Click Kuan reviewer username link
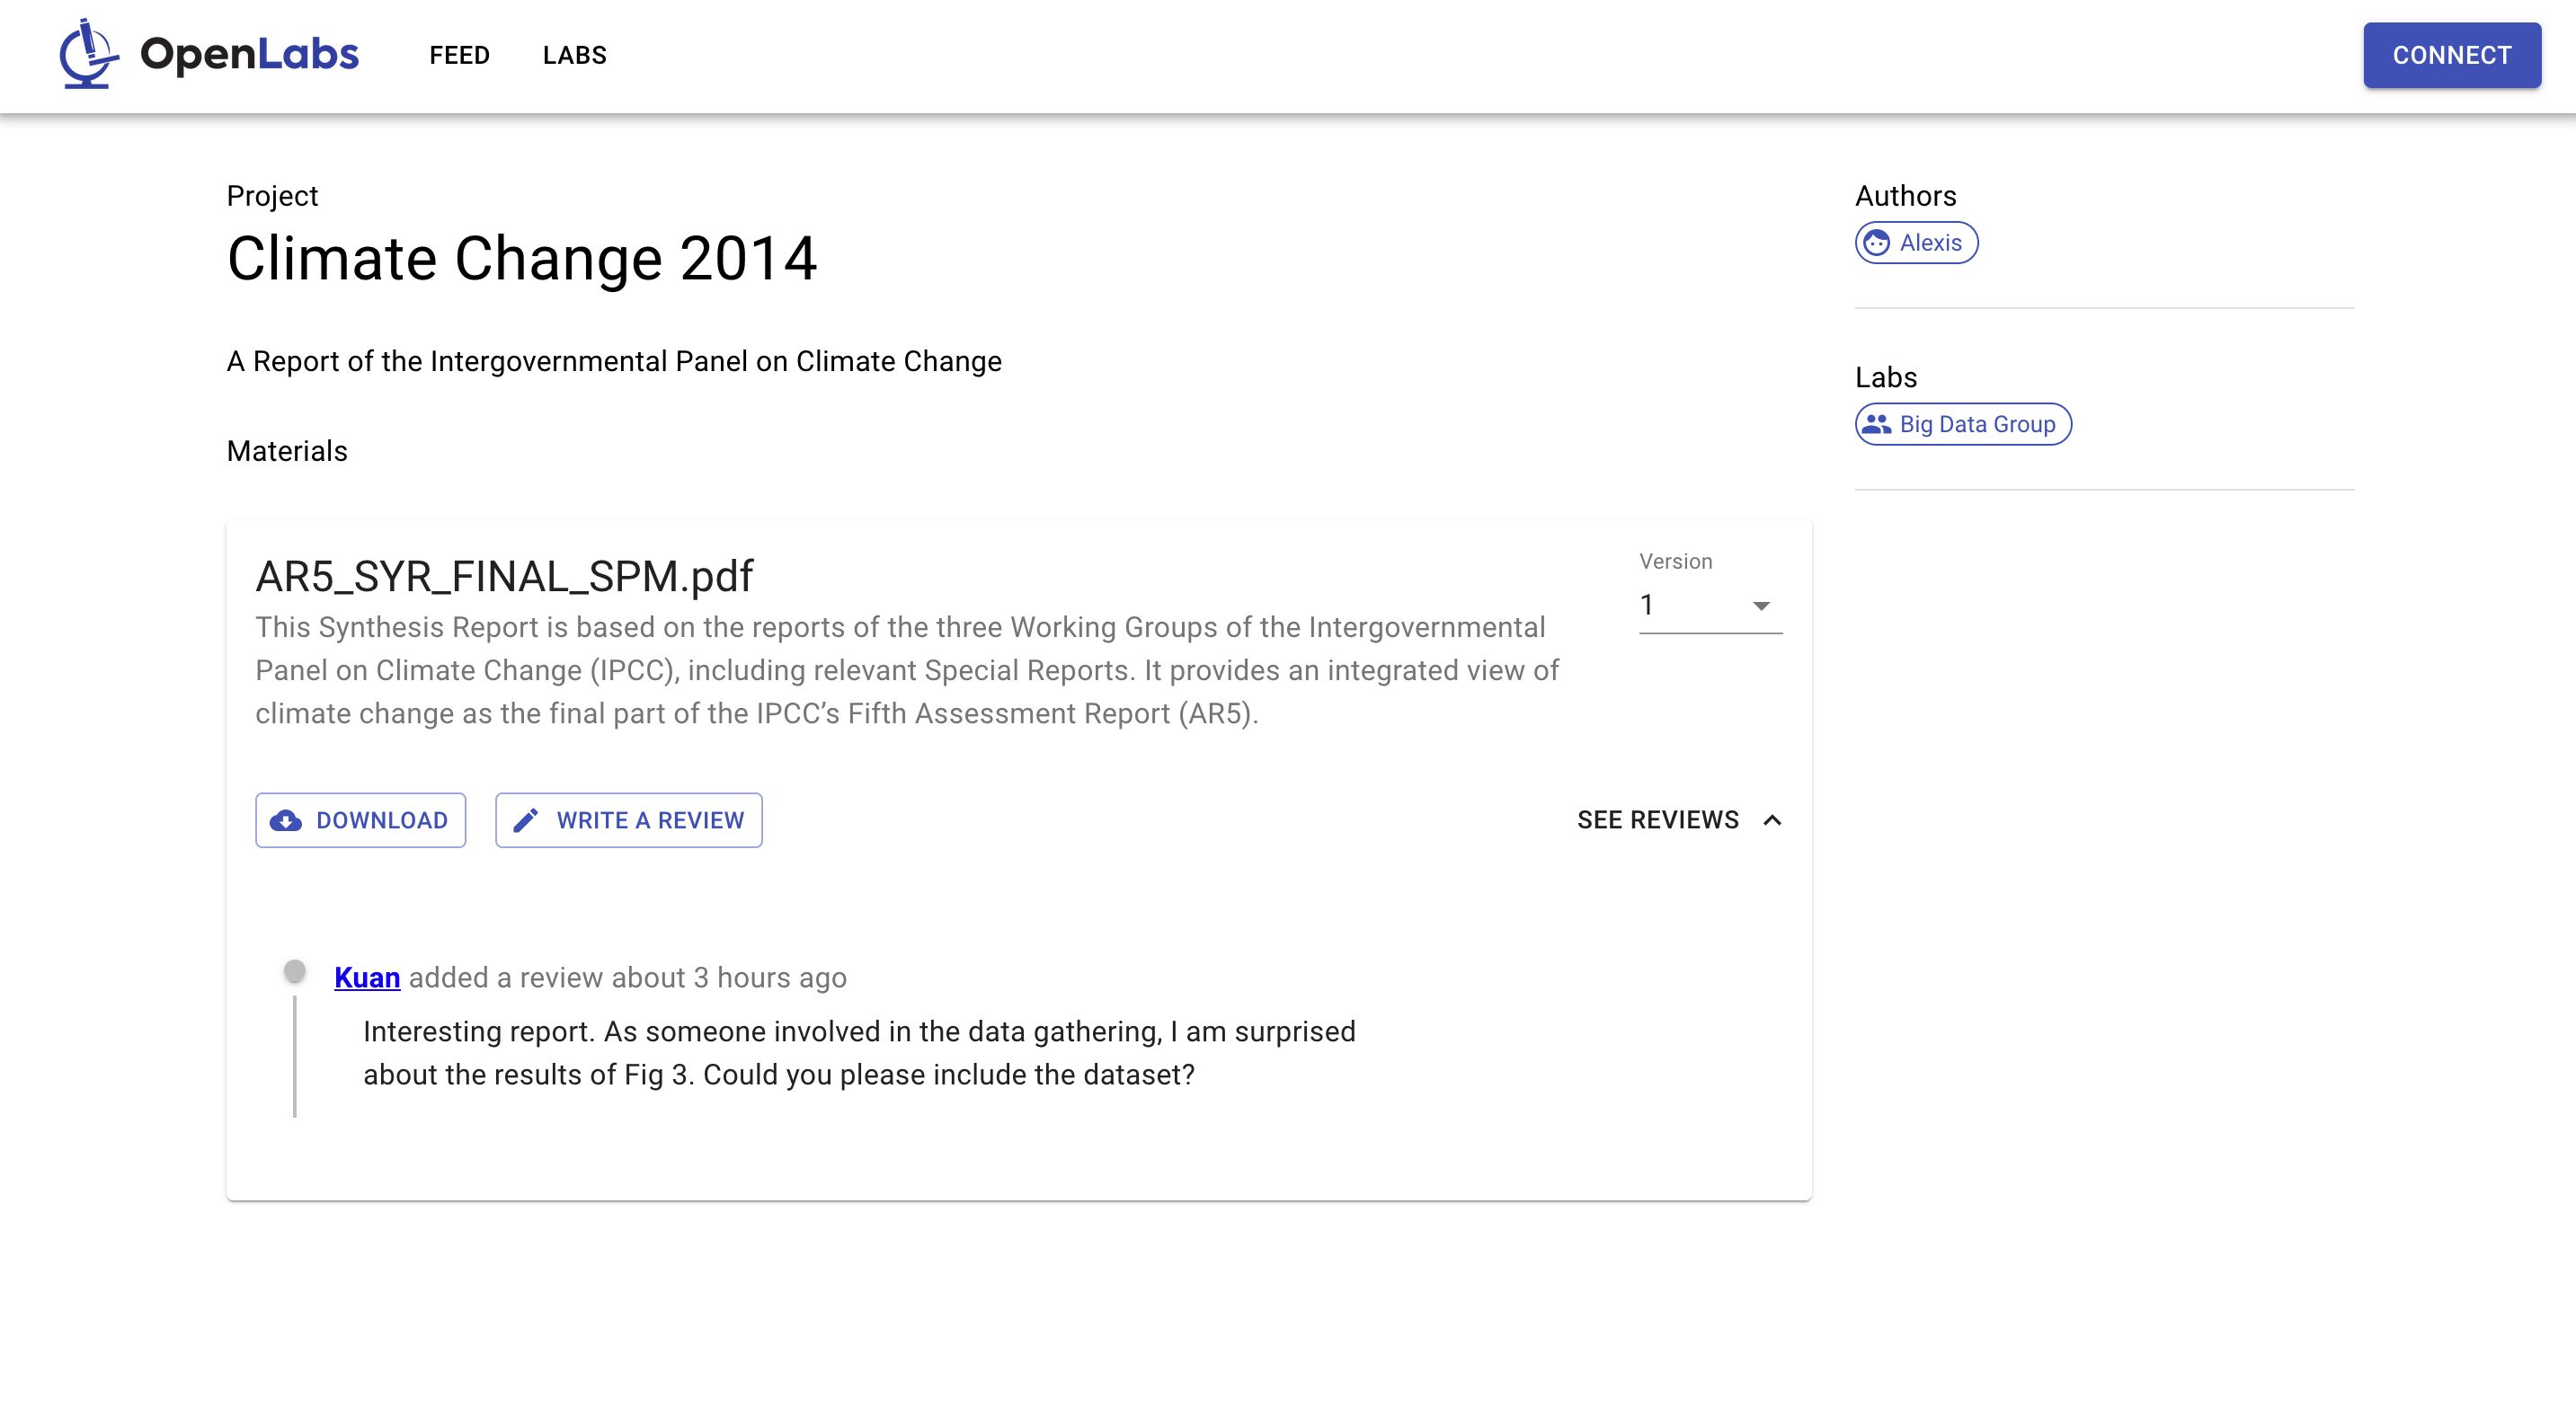Viewport: 2576px width, 1407px height. coord(366,979)
